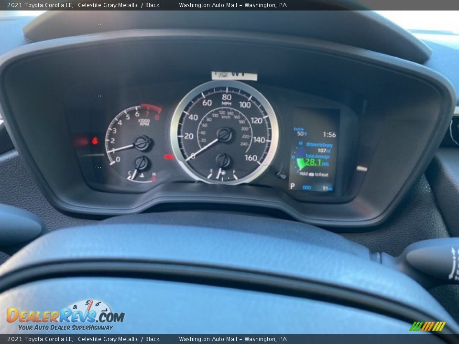Click the 160 mark on the speedometer
The image size is (459, 344).
point(251,158)
